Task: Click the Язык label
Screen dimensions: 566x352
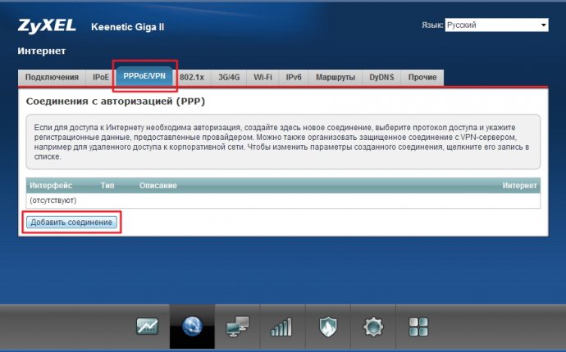Action: click(x=432, y=25)
